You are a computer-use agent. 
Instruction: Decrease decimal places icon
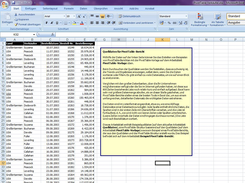click(186, 23)
